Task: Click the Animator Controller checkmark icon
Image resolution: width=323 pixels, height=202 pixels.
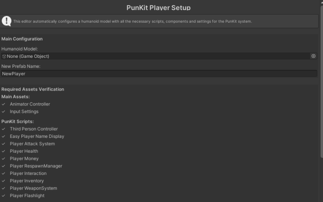Action: [x=4, y=104]
